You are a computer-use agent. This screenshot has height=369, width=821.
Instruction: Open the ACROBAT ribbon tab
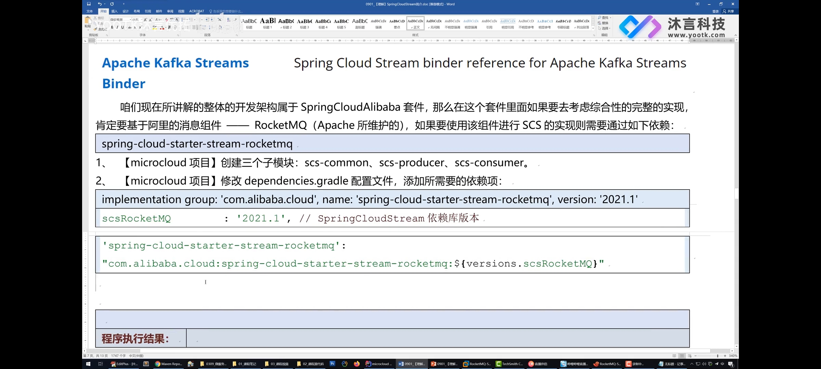click(197, 11)
